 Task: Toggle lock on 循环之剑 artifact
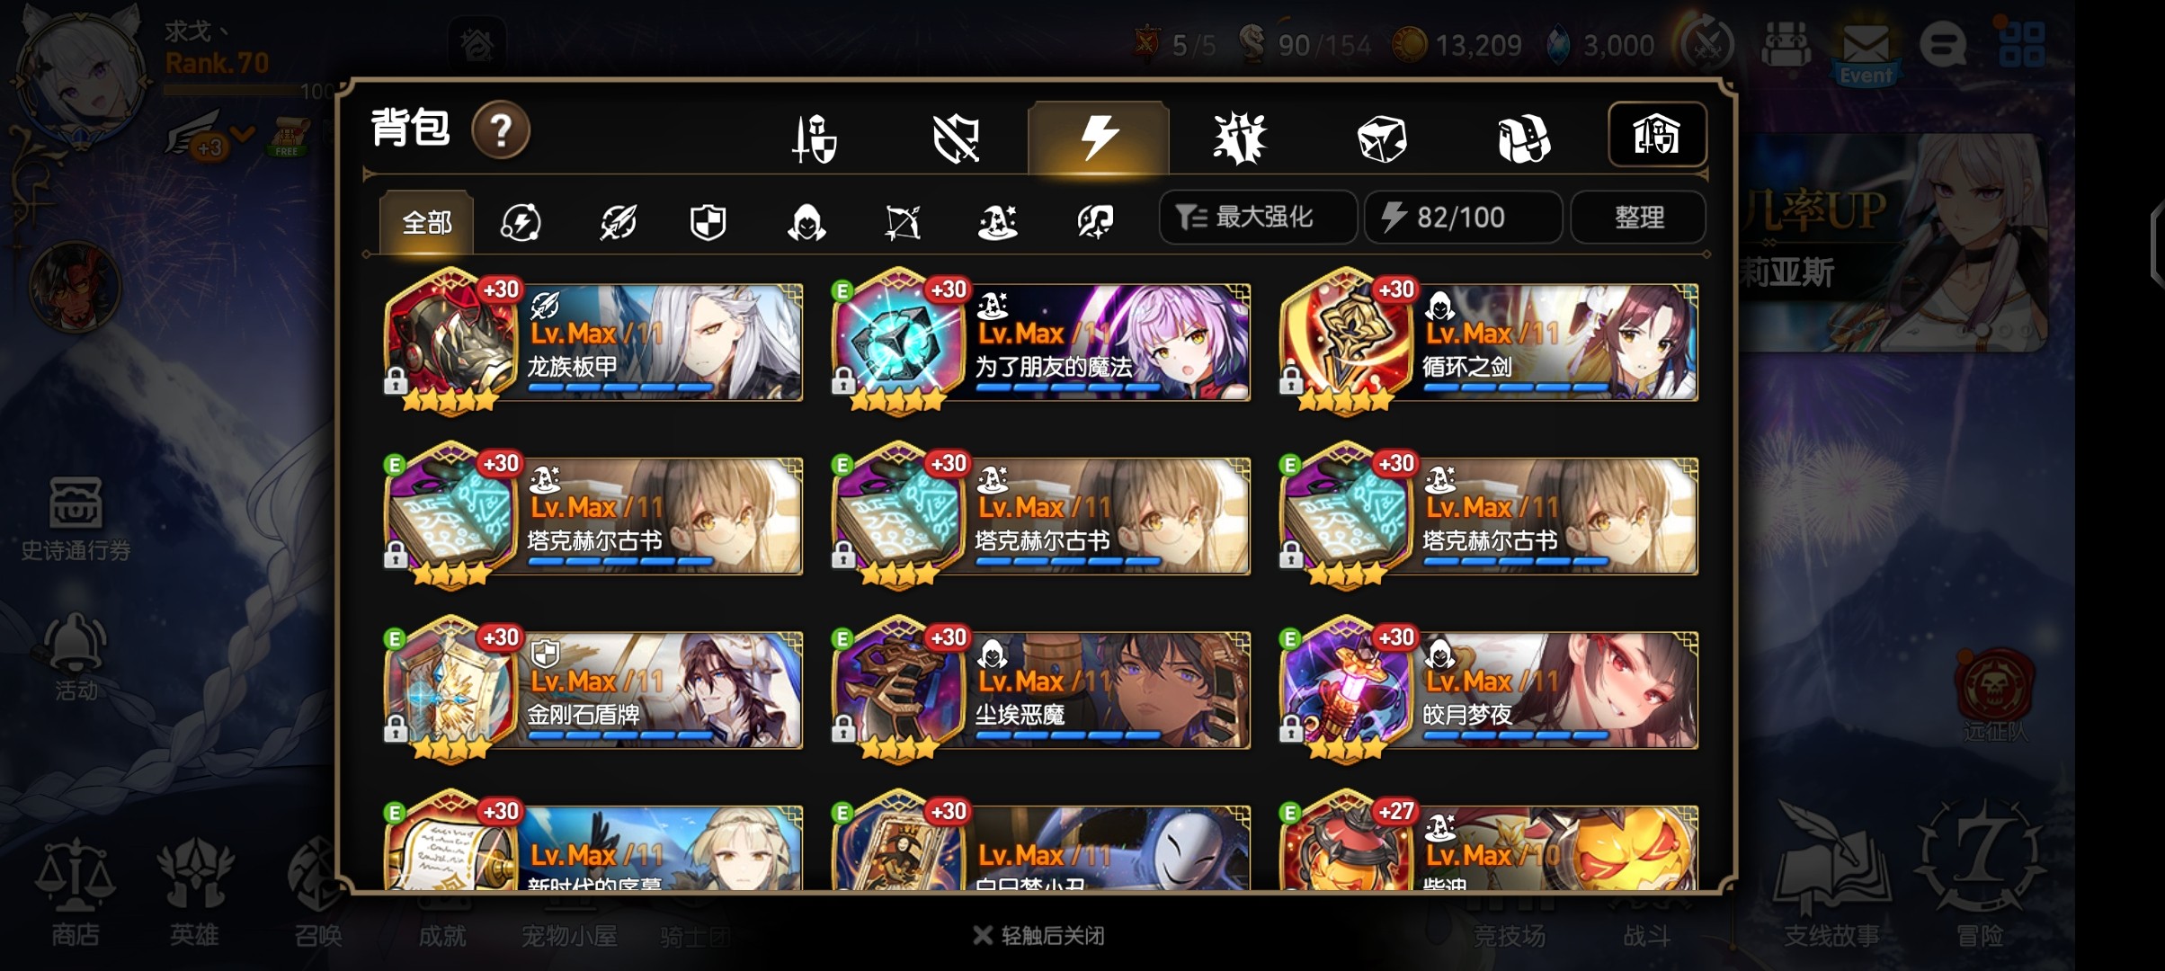coord(1291,381)
